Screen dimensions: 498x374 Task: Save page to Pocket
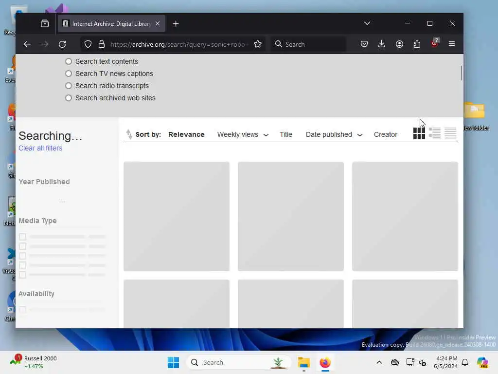[364, 44]
